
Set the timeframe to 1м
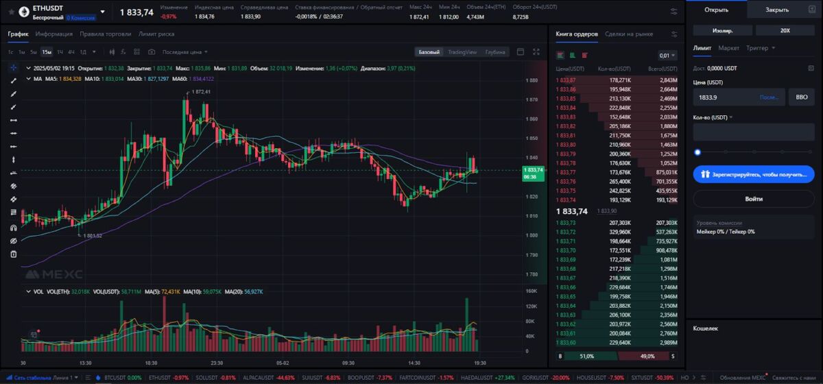pyautogui.click(x=22, y=51)
